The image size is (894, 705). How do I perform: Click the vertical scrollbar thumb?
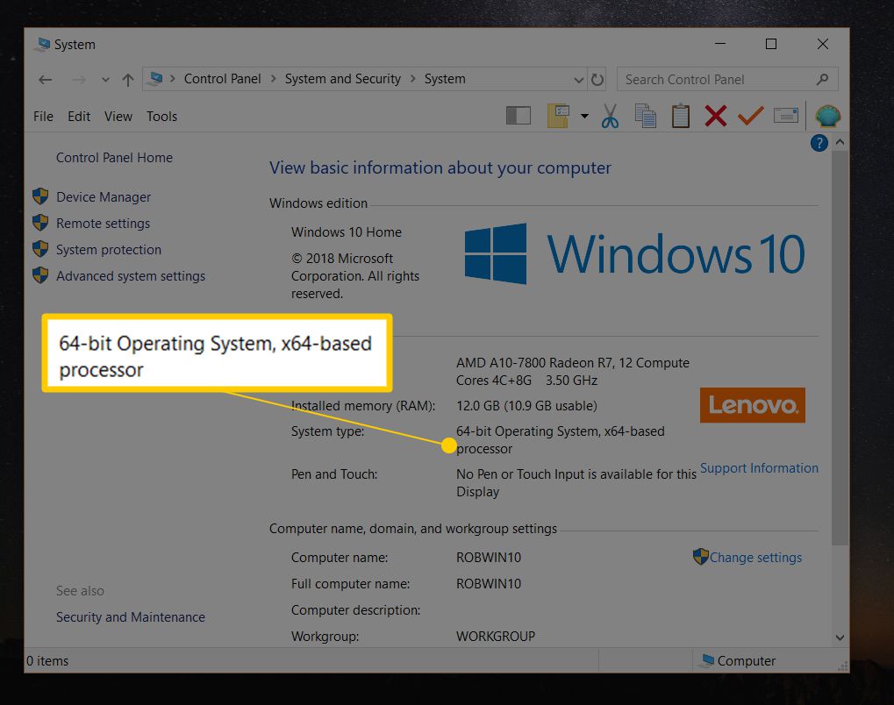(x=840, y=347)
